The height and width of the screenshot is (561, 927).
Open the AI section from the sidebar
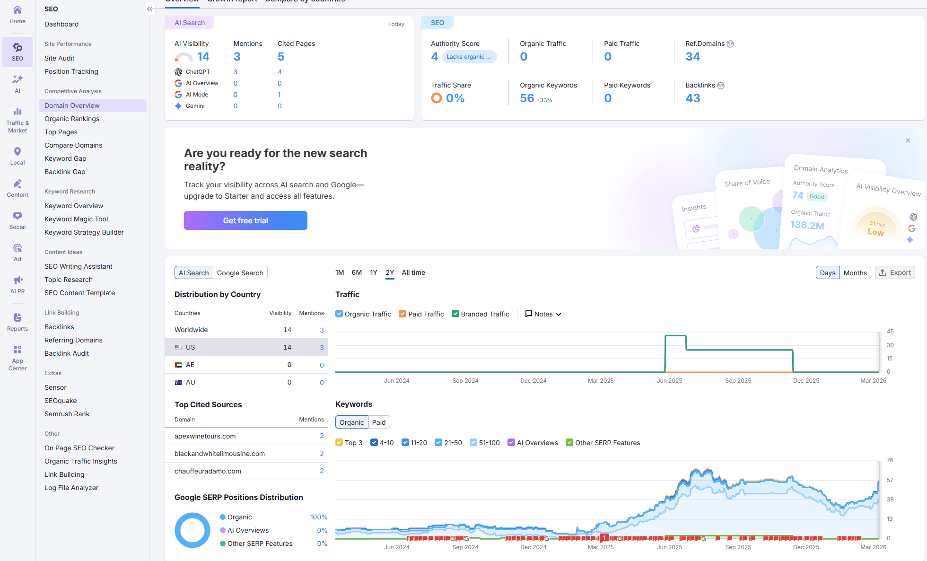click(x=17, y=83)
